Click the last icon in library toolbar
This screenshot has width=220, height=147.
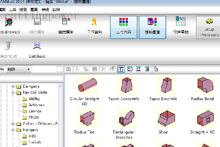[156, 69]
